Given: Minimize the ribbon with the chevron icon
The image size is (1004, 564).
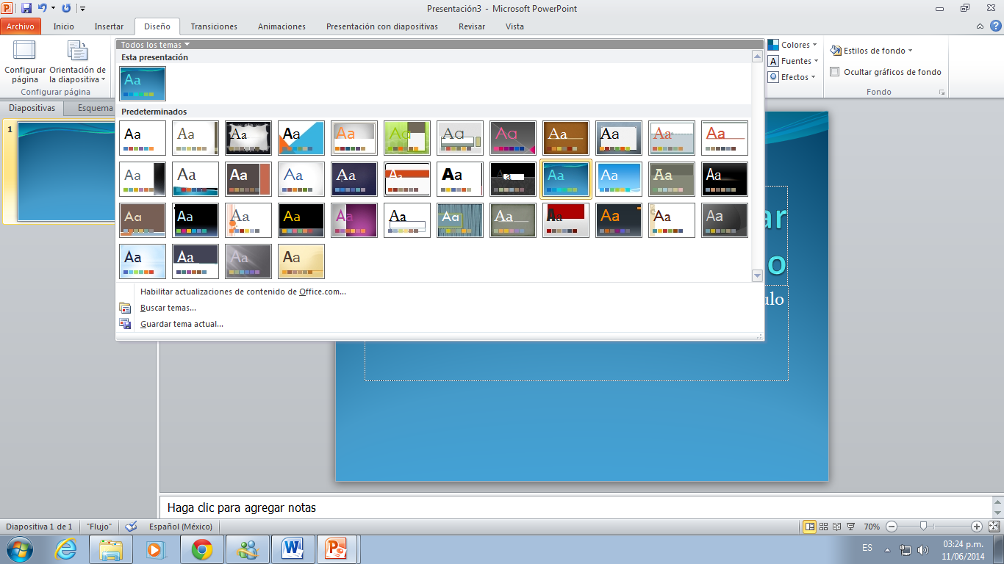Looking at the screenshot, I should pyautogui.click(x=980, y=26).
